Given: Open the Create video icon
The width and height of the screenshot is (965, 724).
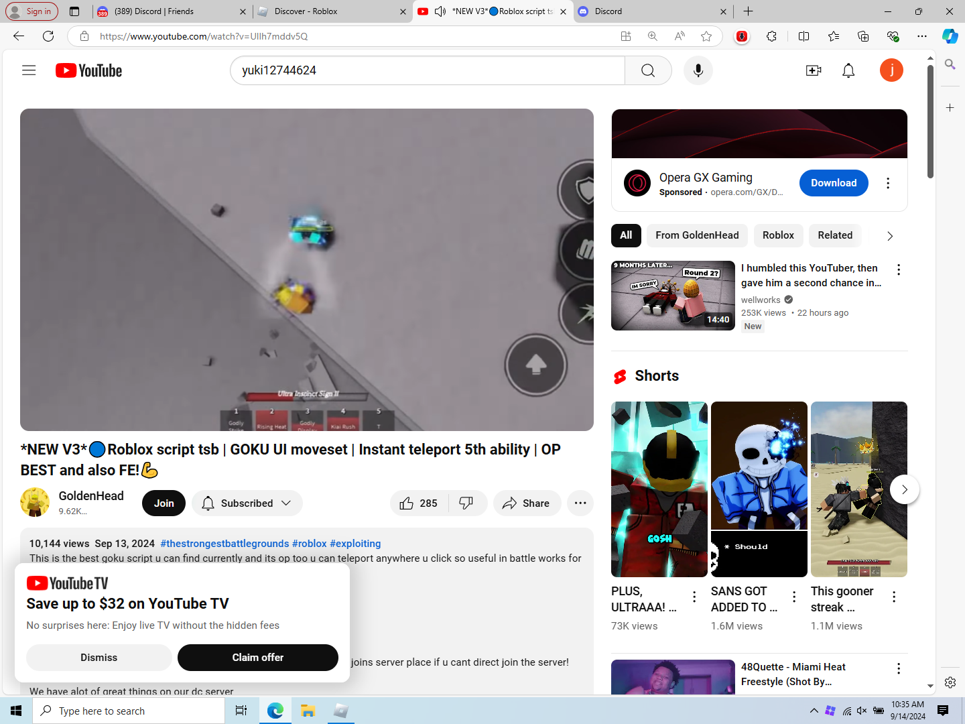Looking at the screenshot, I should (x=814, y=70).
